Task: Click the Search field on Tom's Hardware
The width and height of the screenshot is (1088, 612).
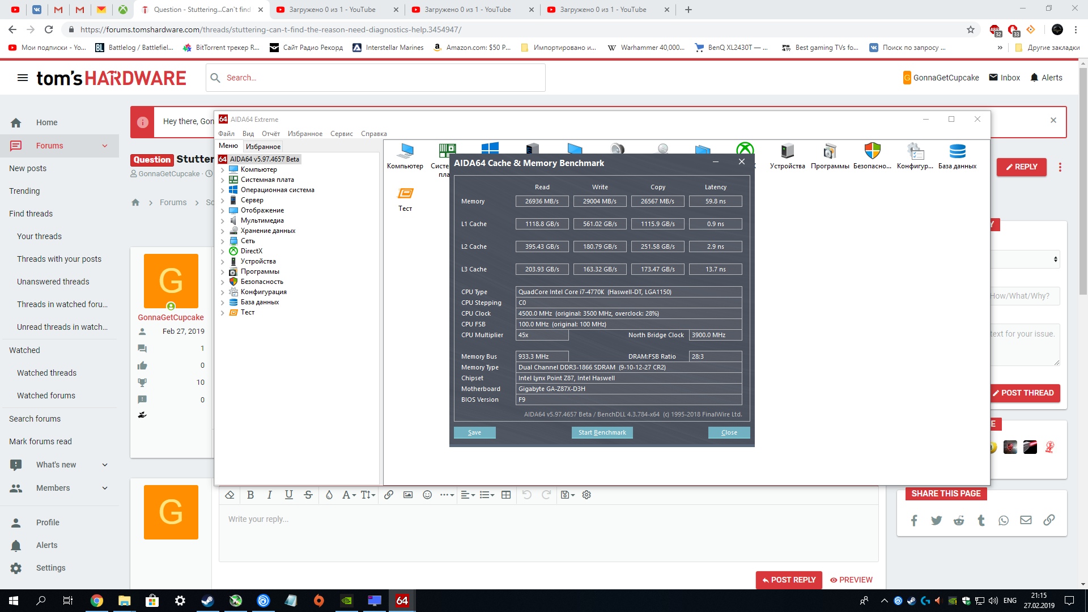Action: [x=376, y=78]
